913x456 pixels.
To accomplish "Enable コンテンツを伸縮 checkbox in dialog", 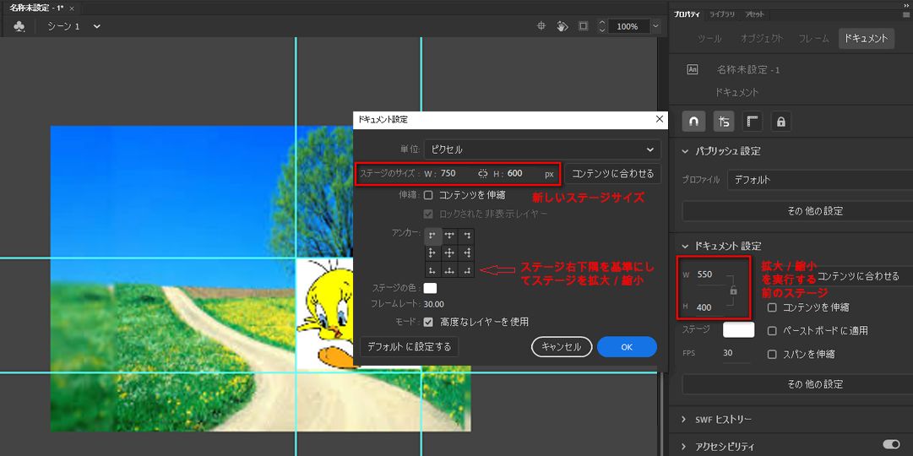I will [428, 195].
